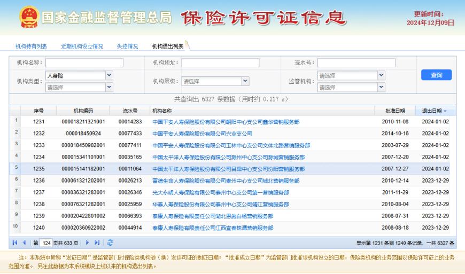Select cell with code 000020422801002
This screenshot has width=465, height=274.
pyautogui.click(x=83, y=216)
